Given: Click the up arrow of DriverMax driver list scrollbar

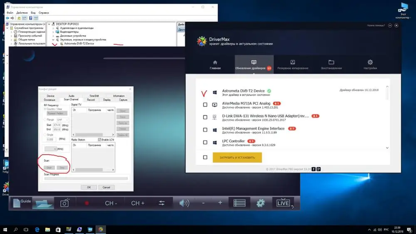Looking at the screenshot, I should [x=387, y=86].
